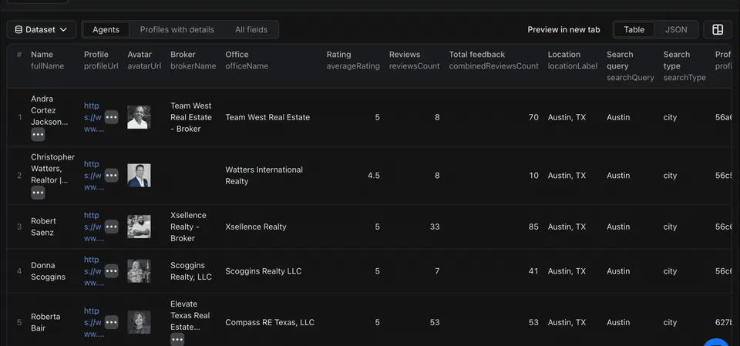Image resolution: width=740 pixels, height=346 pixels.
Task: Click Christopher Watters avatar thumbnail
Action: 139,176
